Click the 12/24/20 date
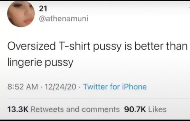190x121 pixels. point(61,87)
